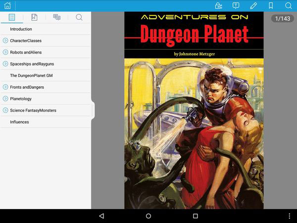
Task: Open the three-dot overflow menu
Action: pos(289,216)
